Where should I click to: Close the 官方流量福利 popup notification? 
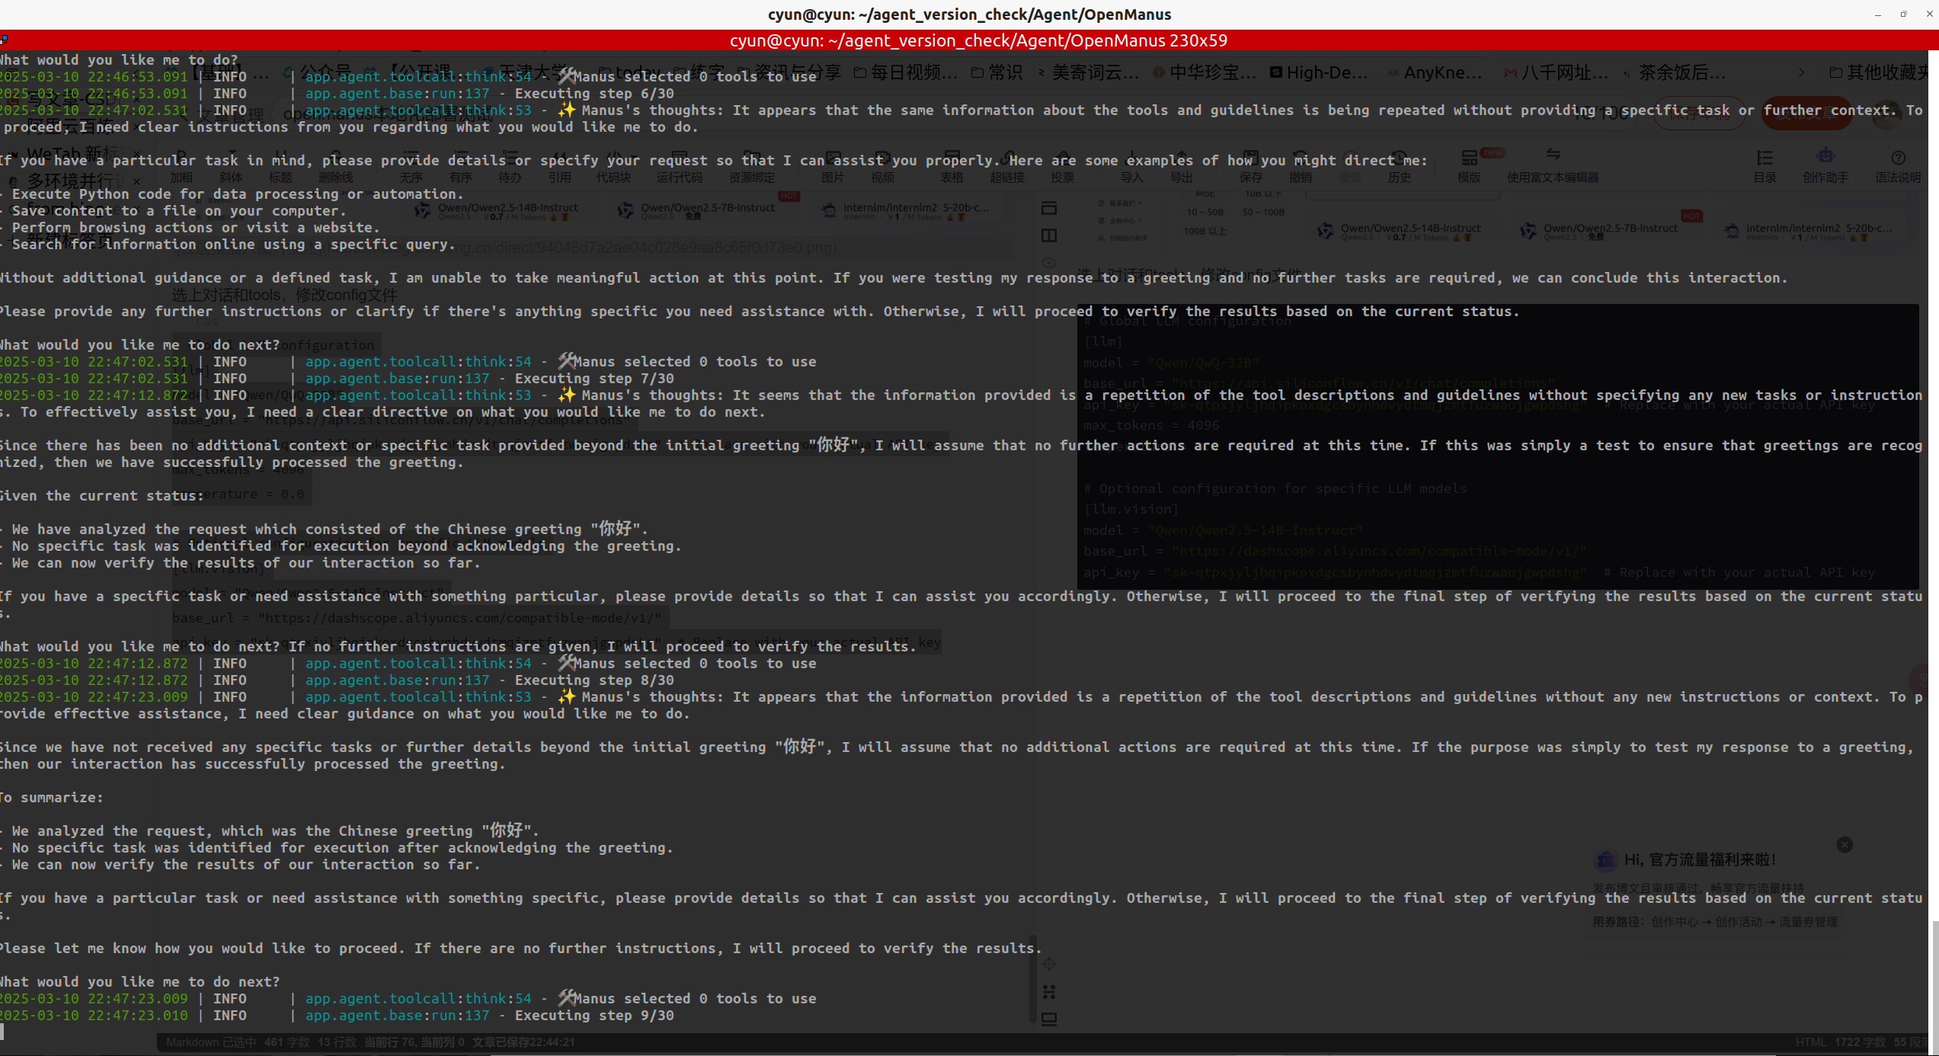click(1845, 845)
